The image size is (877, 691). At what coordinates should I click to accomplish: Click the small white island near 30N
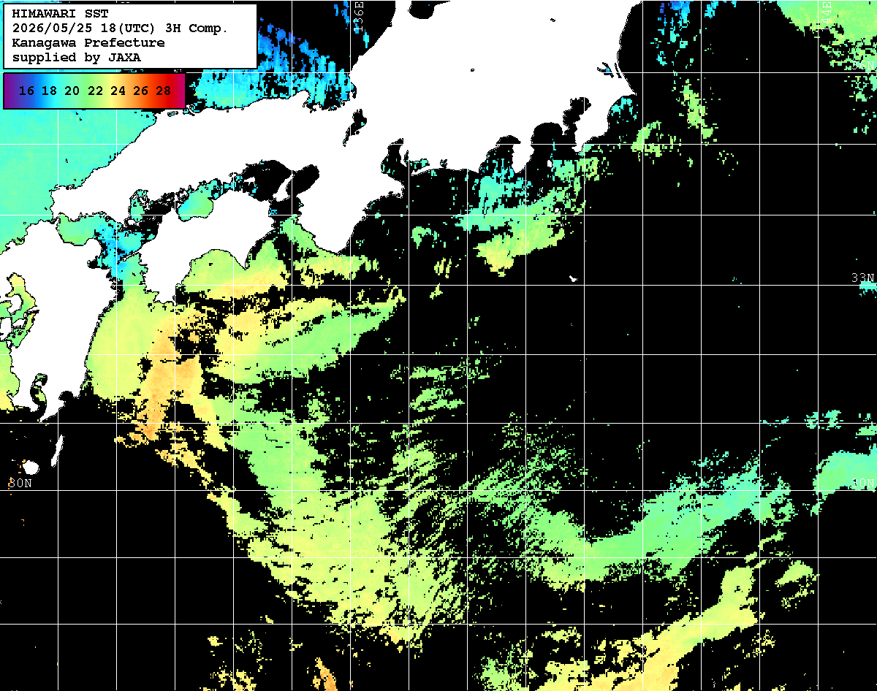tap(30, 466)
